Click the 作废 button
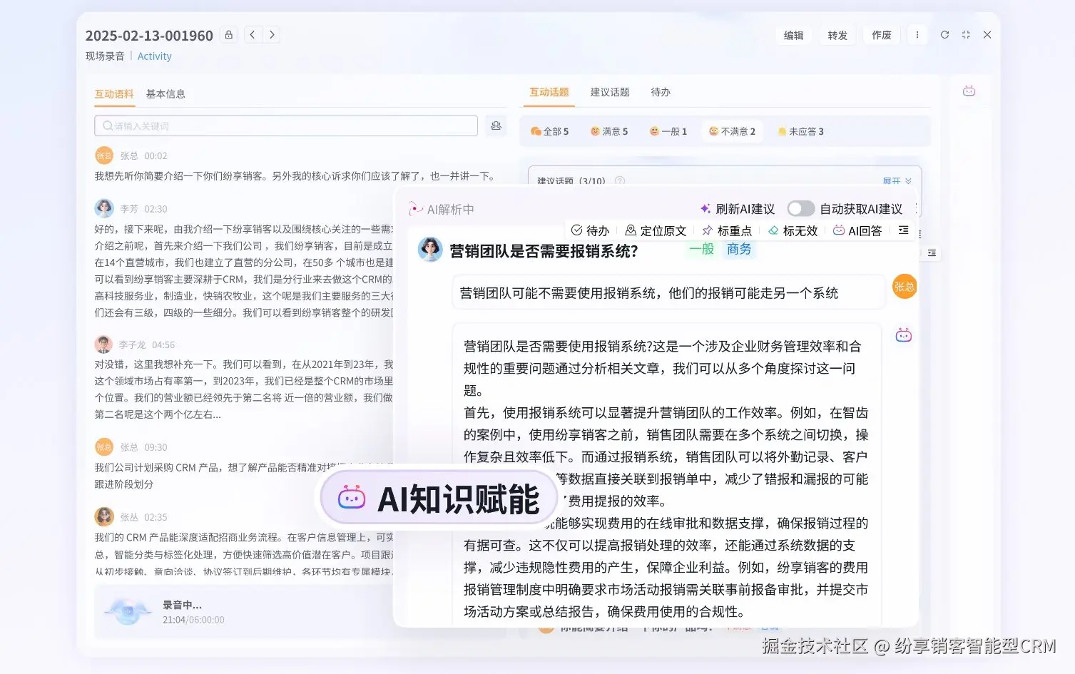The image size is (1075, 674). tap(882, 35)
